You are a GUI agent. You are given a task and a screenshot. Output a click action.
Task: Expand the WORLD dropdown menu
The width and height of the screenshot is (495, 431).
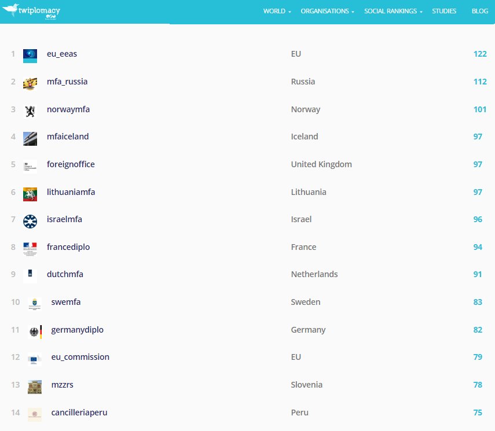click(x=277, y=11)
